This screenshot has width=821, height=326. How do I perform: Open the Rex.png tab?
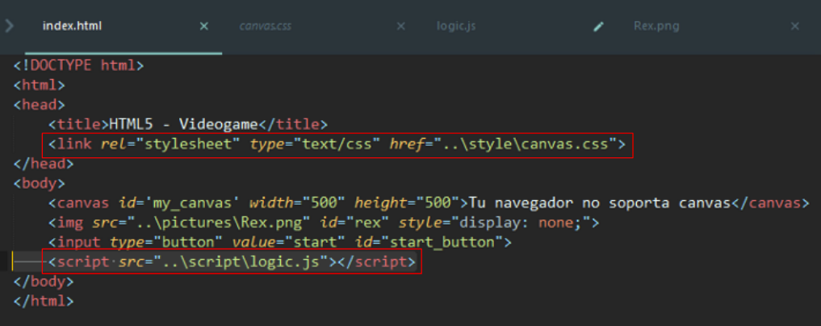(656, 26)
